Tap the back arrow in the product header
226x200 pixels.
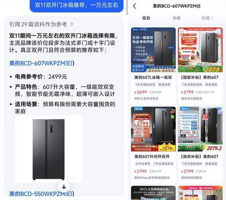[x=135, y=6]
